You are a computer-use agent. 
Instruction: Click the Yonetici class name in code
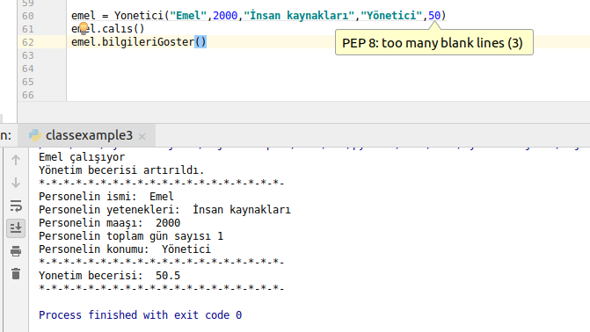coord(139,16)
